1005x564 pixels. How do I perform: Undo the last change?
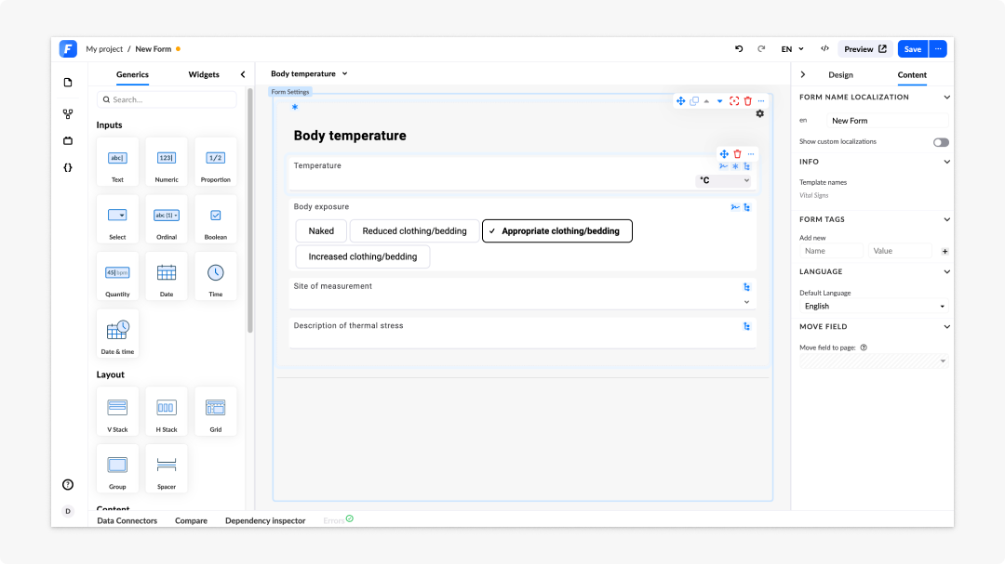739,48
